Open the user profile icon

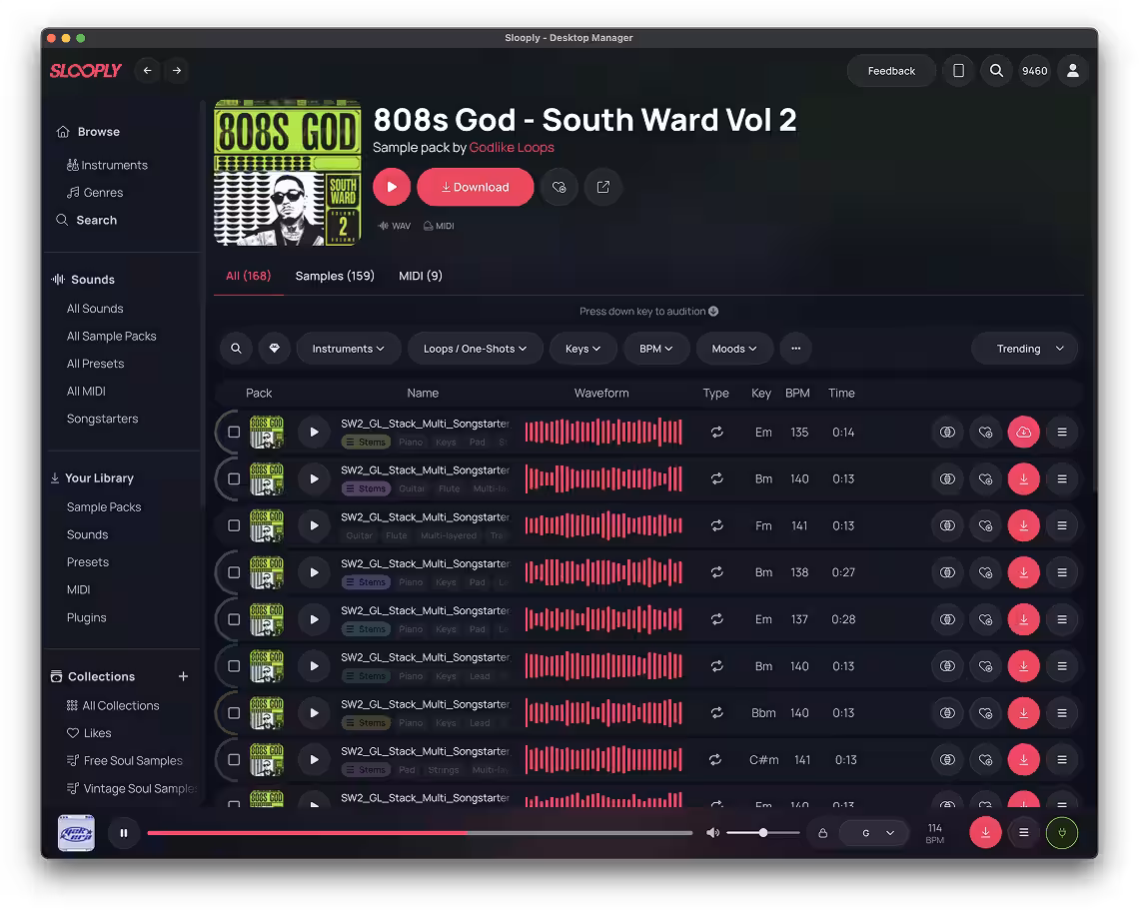click(1072, 71)
